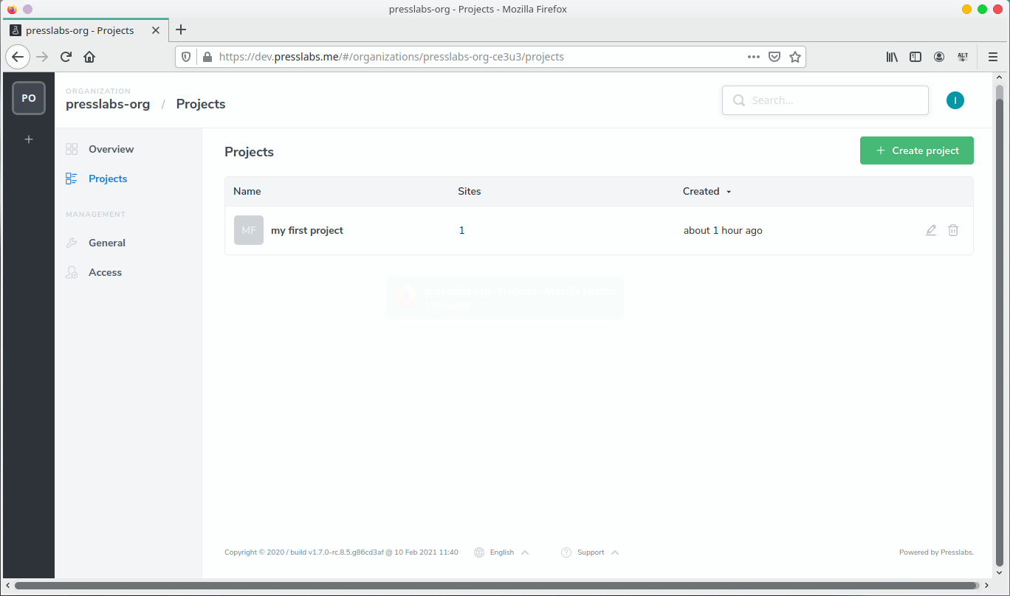Sort projects by Created column

(707, 191)
